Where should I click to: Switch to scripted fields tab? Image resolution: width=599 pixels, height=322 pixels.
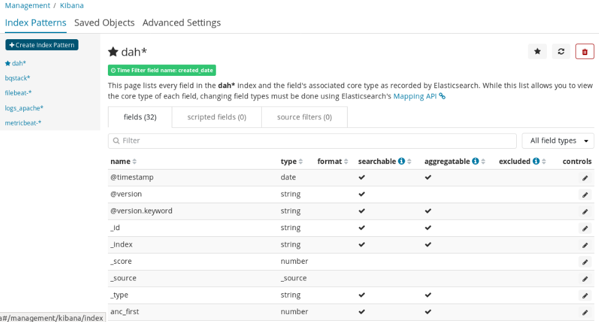[x=216, y=117]
